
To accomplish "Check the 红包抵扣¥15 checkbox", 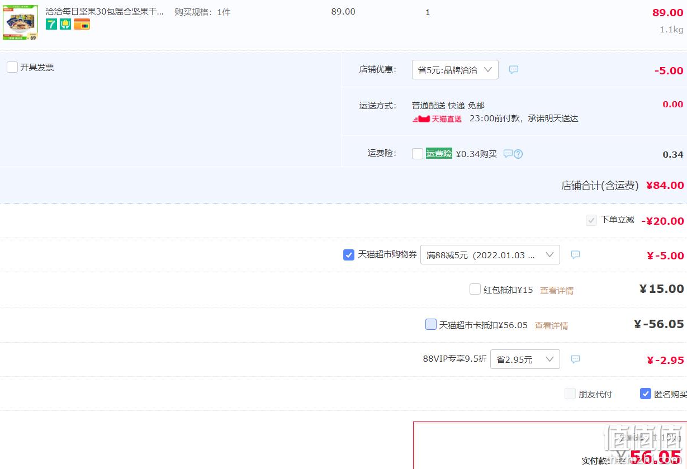I will [475, 289].
